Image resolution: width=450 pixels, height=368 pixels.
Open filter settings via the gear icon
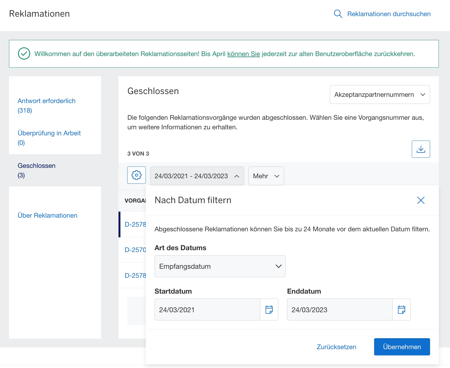(136, 175)
